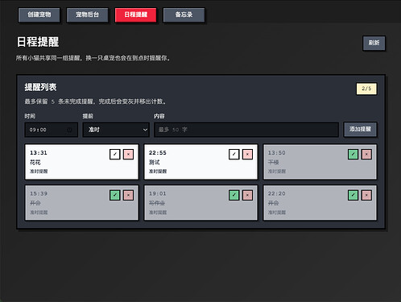This screenshot has width=401, height=302.
Task: Select the 日程提醒 tab
Action: tap(136, 14)
